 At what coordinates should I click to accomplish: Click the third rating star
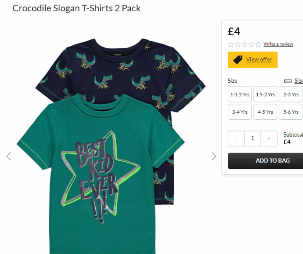pos(245,45)
